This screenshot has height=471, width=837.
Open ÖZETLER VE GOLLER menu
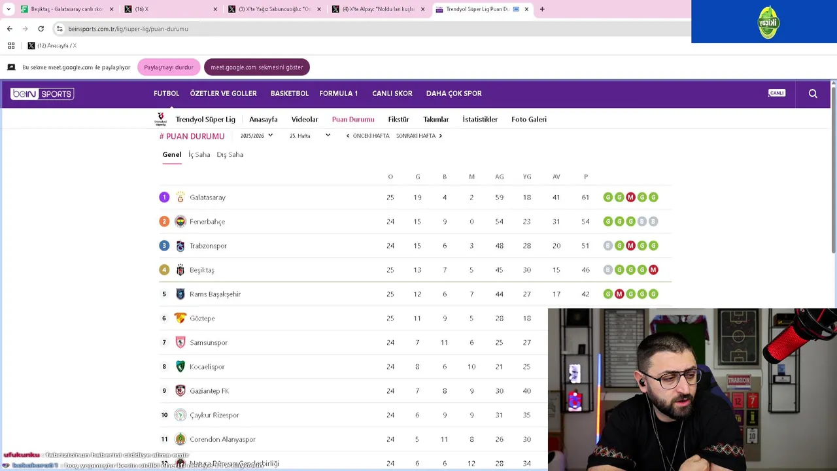(x=224, y=94)
